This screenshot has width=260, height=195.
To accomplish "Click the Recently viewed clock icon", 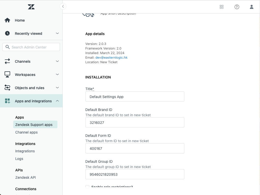I will click(7, 33).
